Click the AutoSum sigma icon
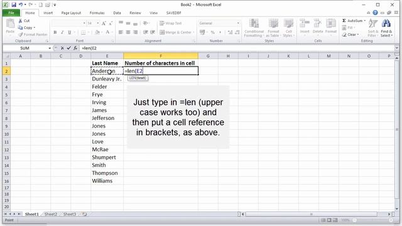This screenshot has height=226, width=402. click(x=344, y=21)
